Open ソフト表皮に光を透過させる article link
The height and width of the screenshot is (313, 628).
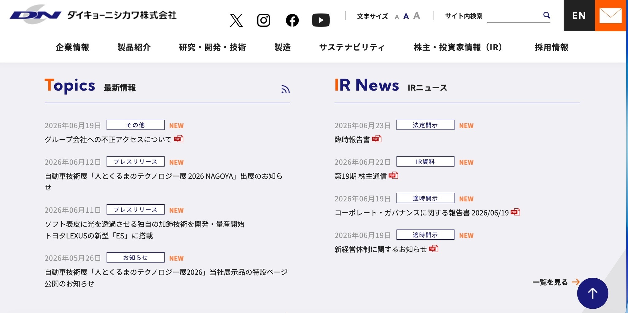coord(144,230)
